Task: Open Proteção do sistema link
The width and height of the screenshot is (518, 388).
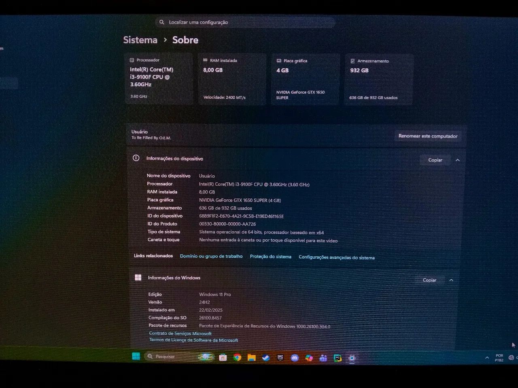Action: pos(271,257)
